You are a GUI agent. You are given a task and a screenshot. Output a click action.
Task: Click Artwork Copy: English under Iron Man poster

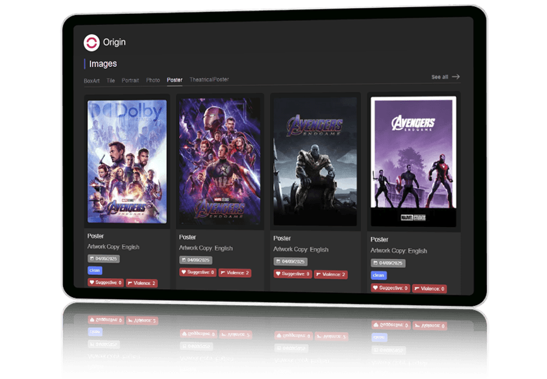206,248
